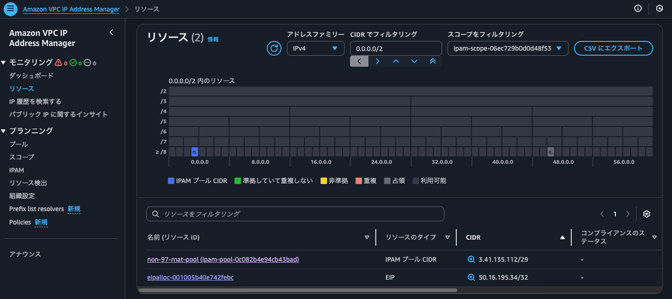Zoom into CIDR 3.41.135.112/29 via its magnifier icon

[x=471, y=259]
